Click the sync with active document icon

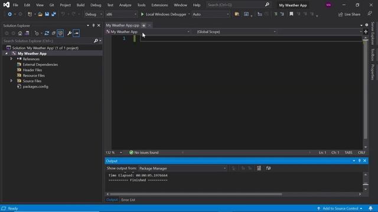[x=47, y=34]
